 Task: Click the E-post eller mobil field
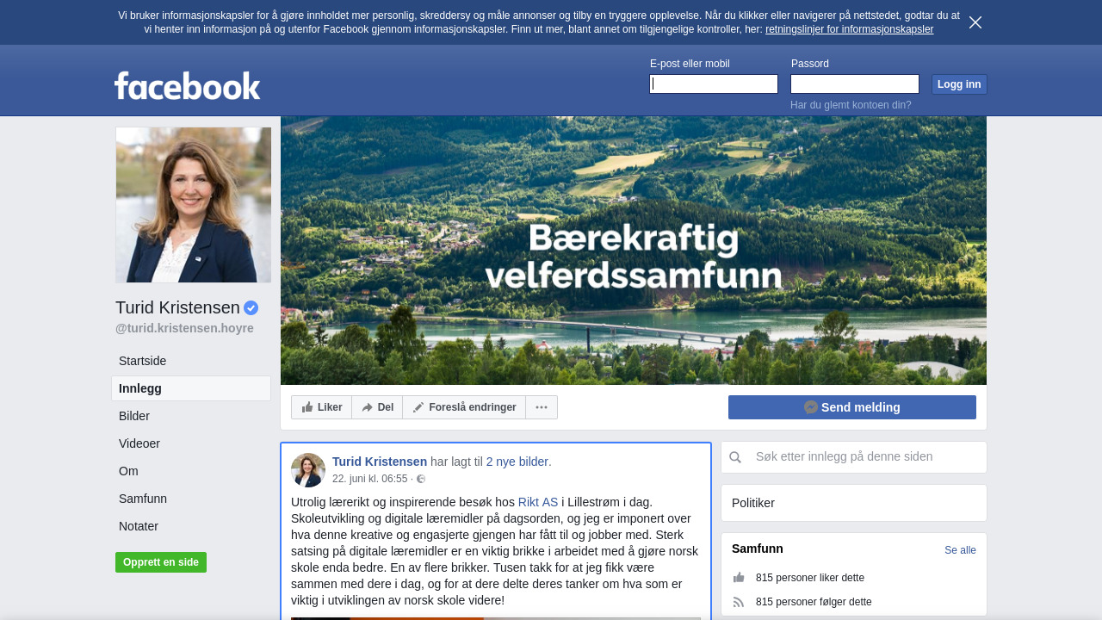[x=714, y=84]
